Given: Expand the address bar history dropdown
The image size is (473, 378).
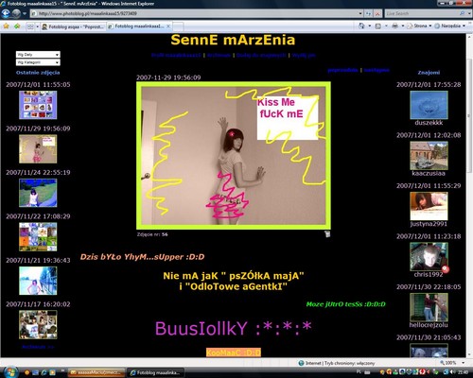Looking at the screenshot, I should tap(360, 13).
